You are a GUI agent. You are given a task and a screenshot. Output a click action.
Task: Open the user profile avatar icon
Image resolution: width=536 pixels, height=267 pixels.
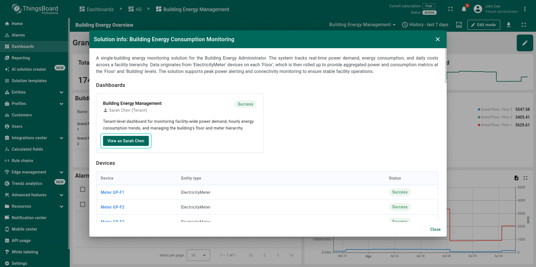[x=478, y=9]
